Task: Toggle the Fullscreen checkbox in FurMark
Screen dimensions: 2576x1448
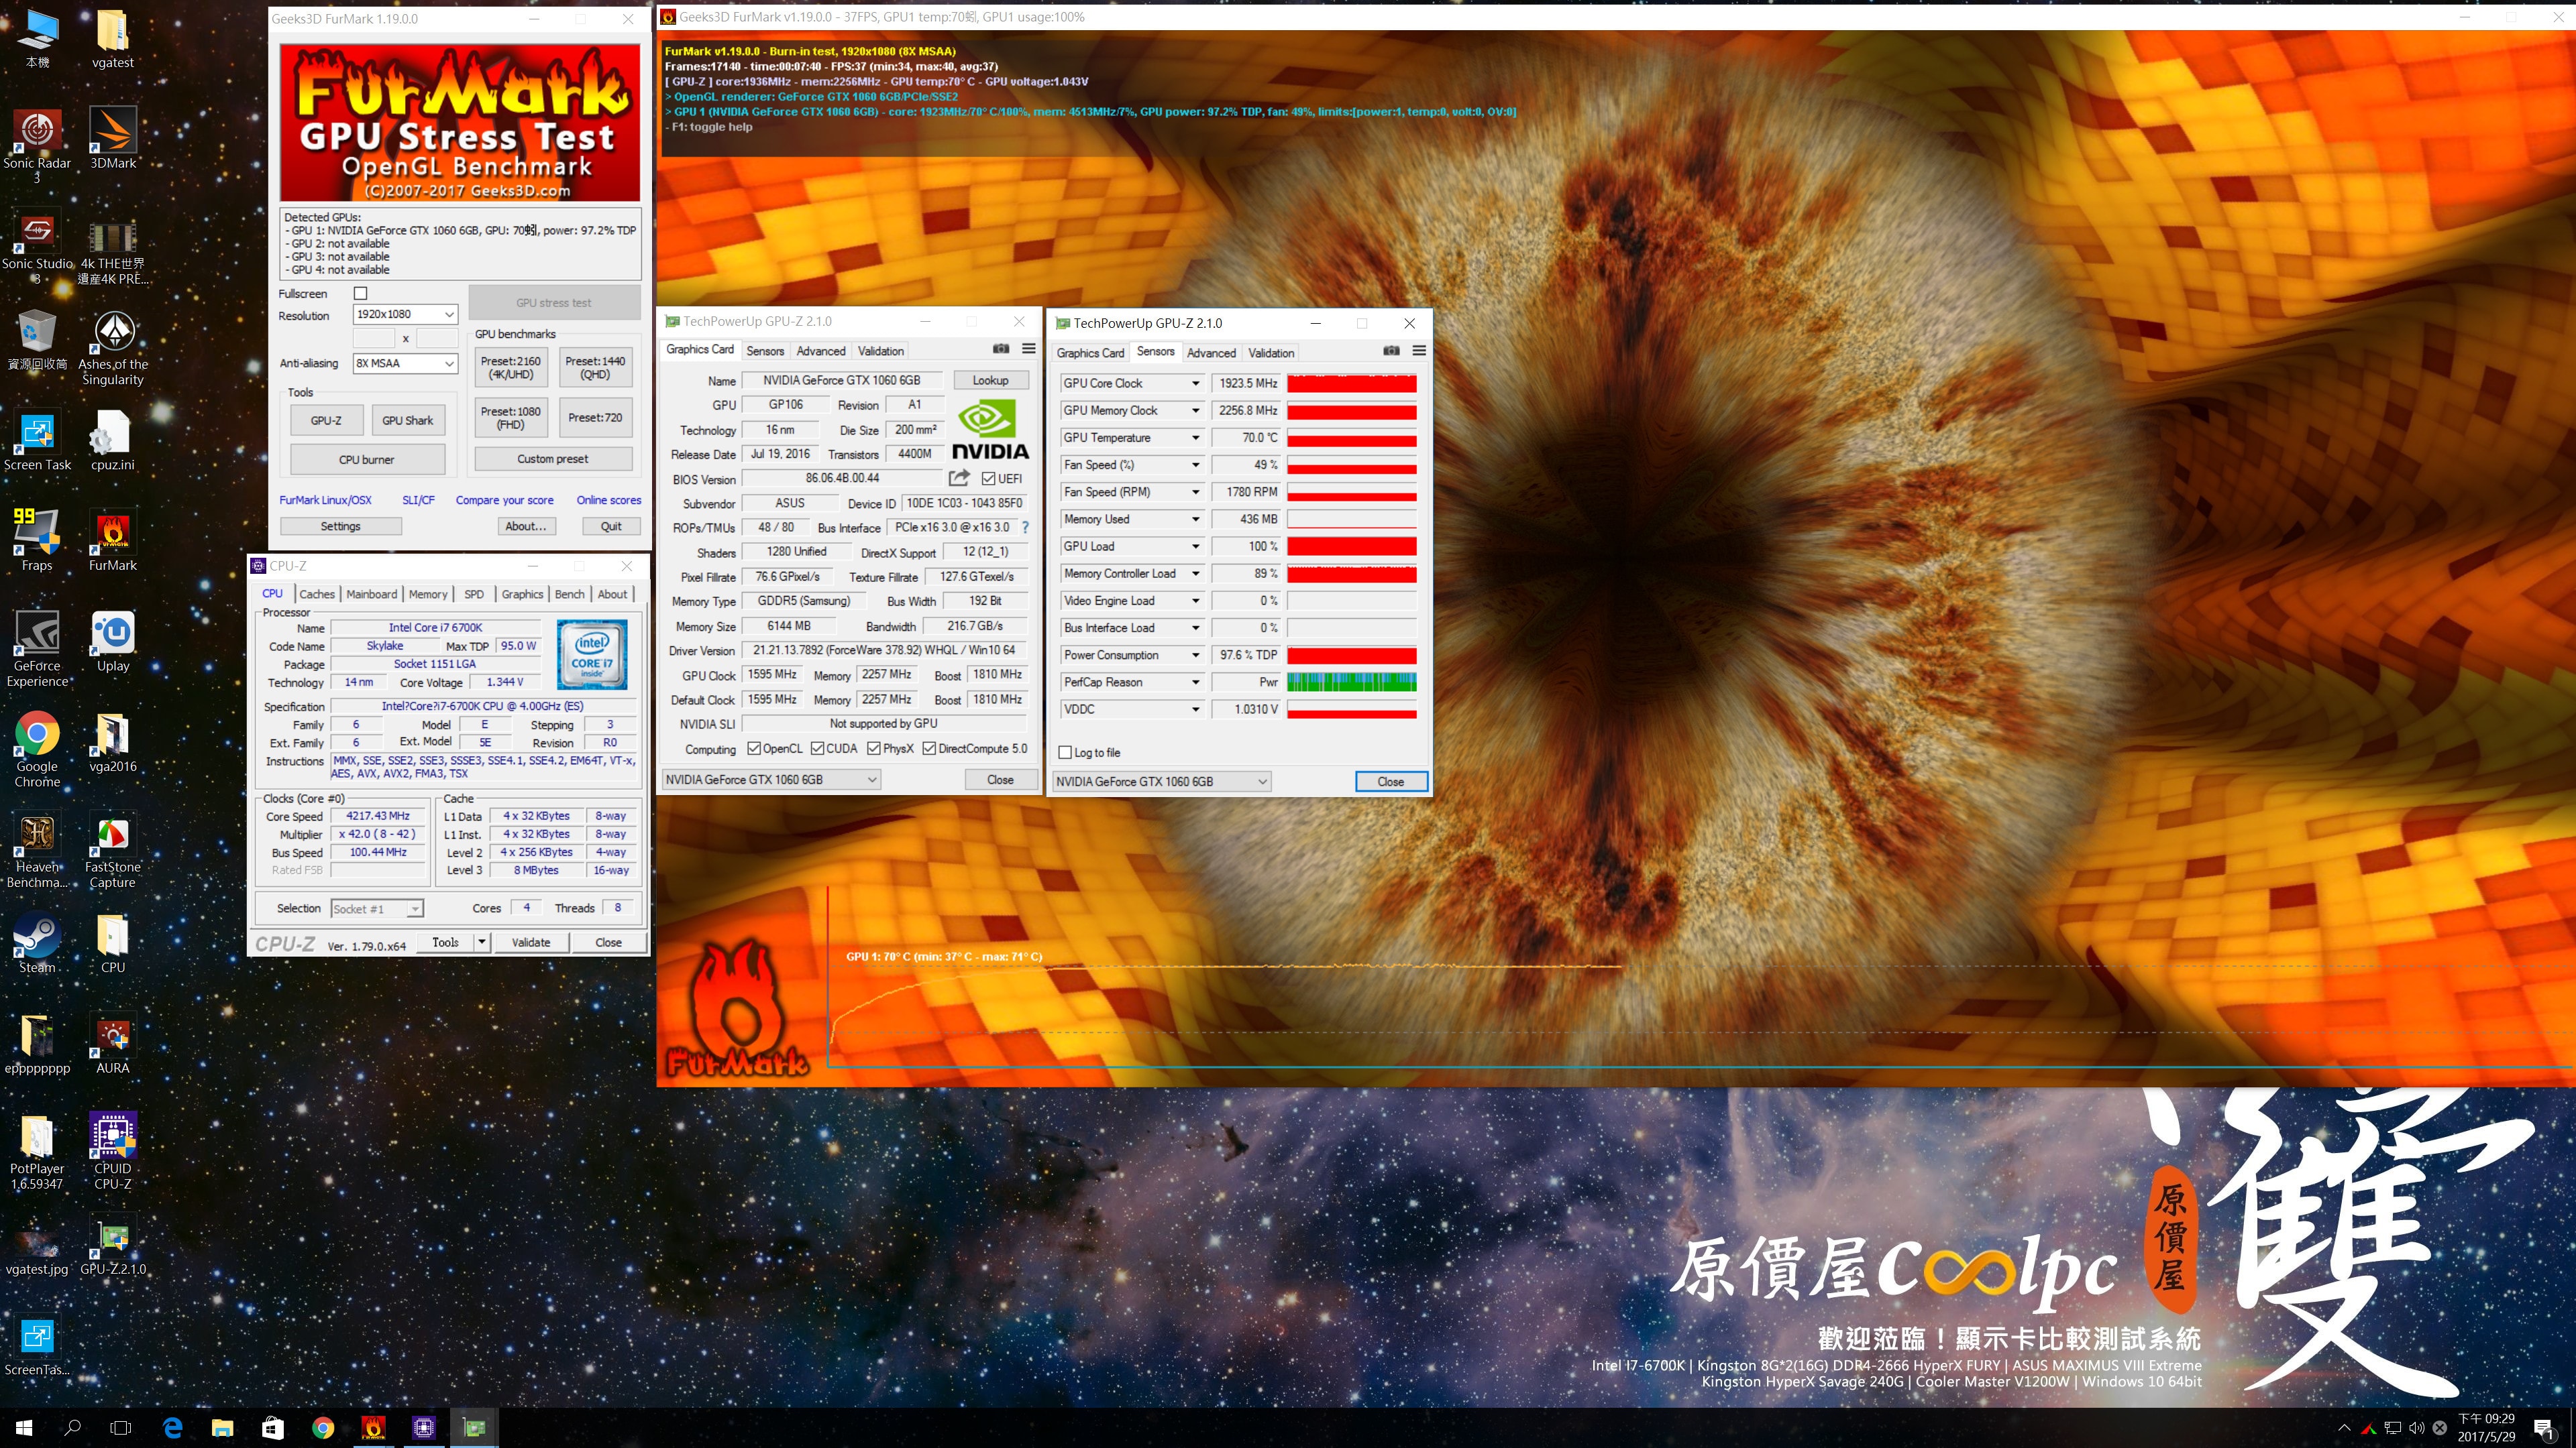Action: pos(361,293)
